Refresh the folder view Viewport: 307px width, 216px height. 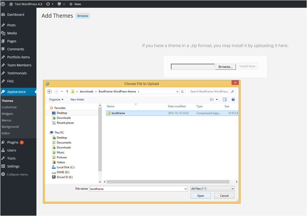point(182,91)
